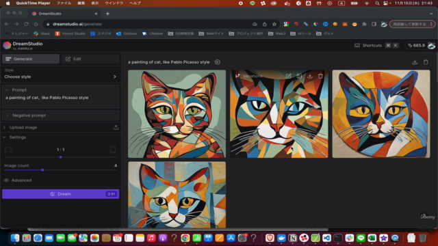This screenshot has width=438, height=246.
Task: Click the upload image icon
Action: [116, 128]
